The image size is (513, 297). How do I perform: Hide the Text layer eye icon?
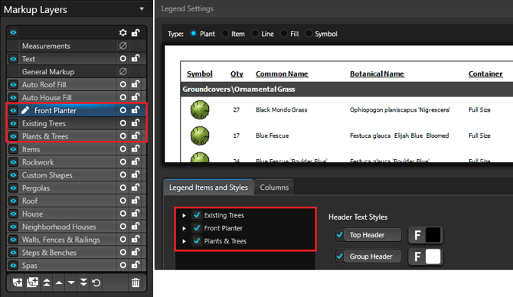(13, 59)
